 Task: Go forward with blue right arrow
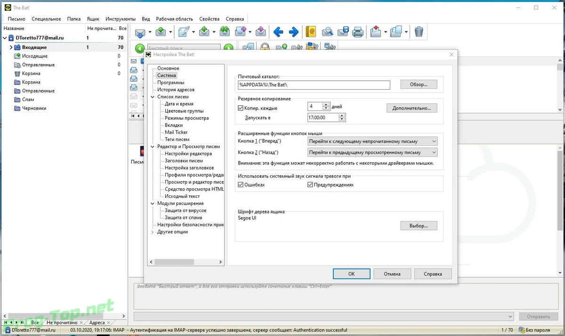click(294, 32)
